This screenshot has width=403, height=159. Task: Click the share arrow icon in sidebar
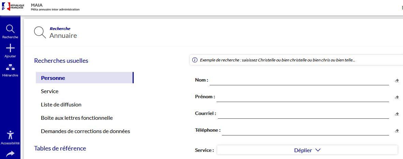(x=10, y=154)
